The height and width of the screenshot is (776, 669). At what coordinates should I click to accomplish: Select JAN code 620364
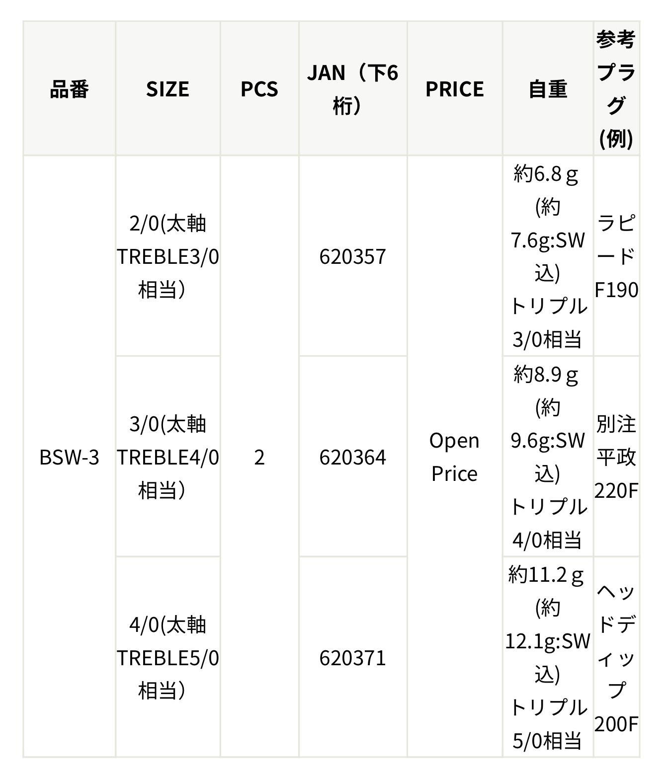(352, 457)
